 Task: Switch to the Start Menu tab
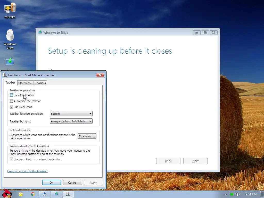click(25, 83)
